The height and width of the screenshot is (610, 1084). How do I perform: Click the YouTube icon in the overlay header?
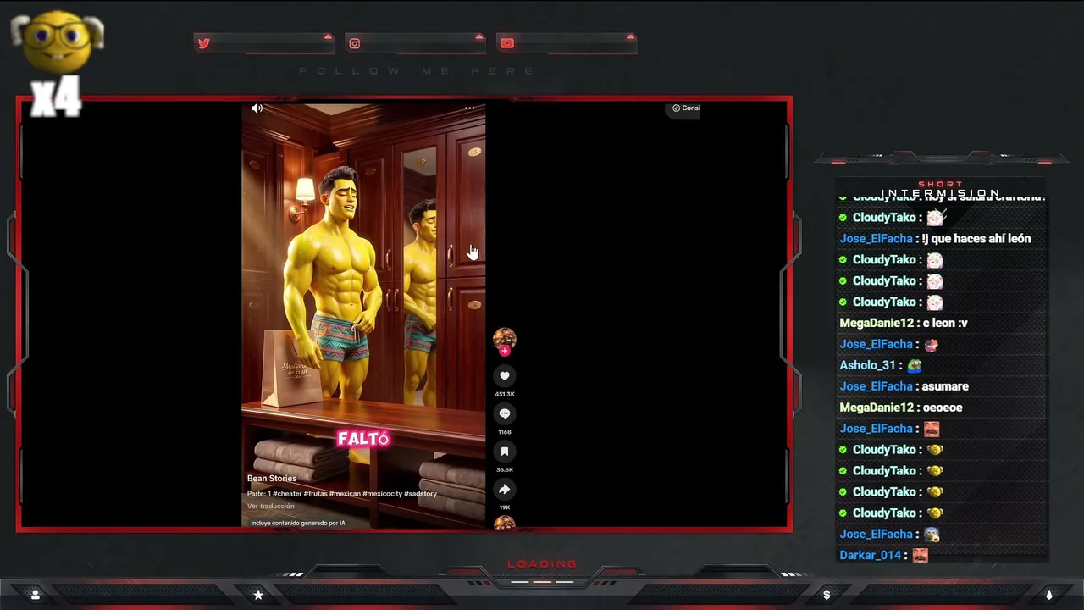506,43
